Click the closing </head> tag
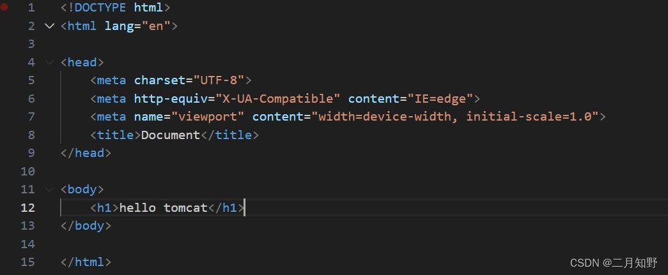 pos(86,153)
